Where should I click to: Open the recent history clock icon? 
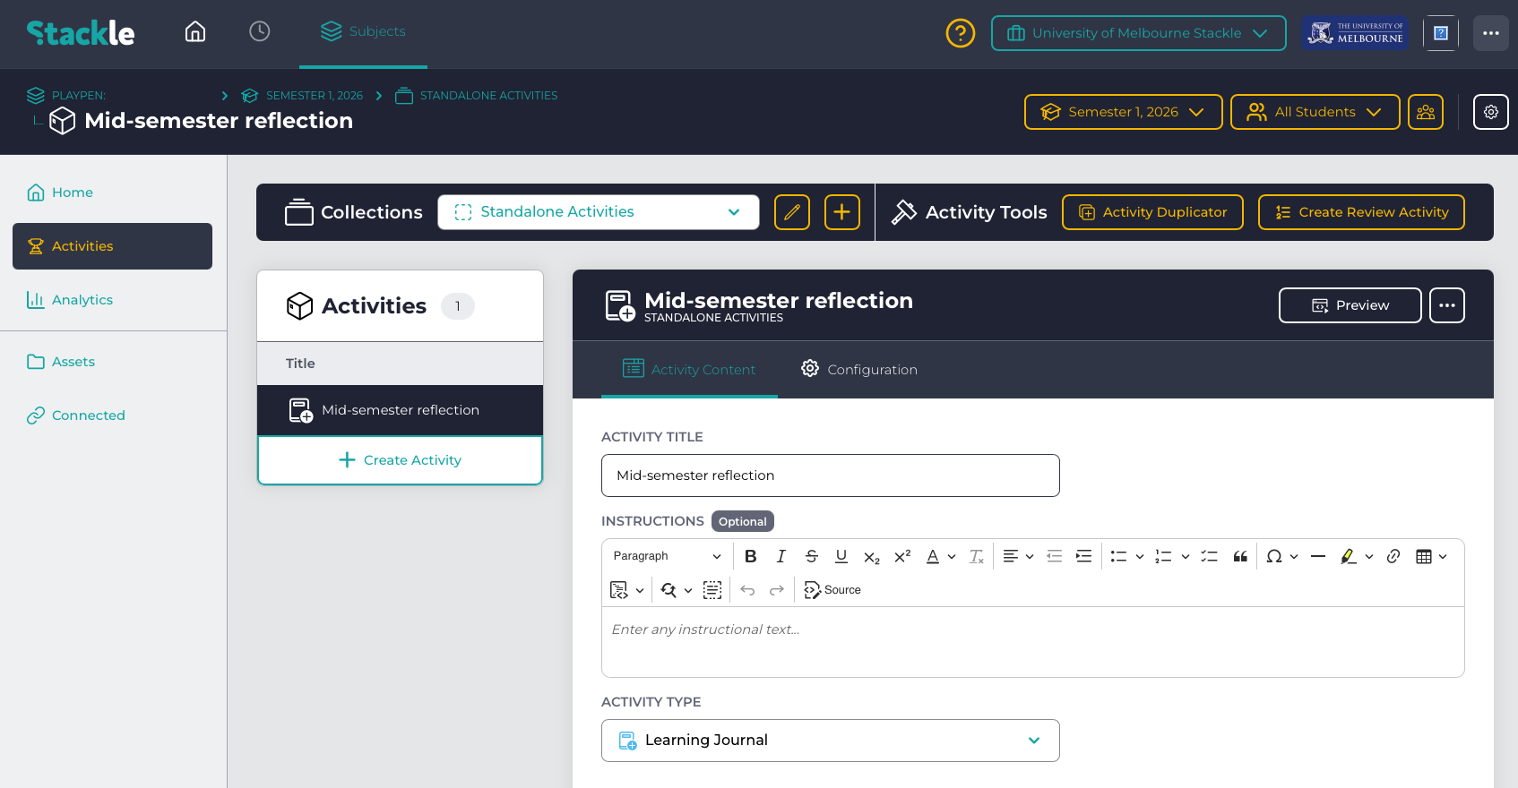tap(260, 32)
